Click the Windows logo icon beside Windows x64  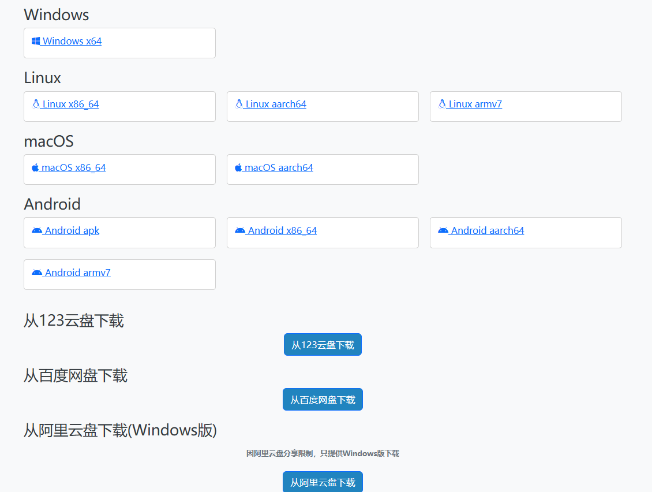pos(36,41)
